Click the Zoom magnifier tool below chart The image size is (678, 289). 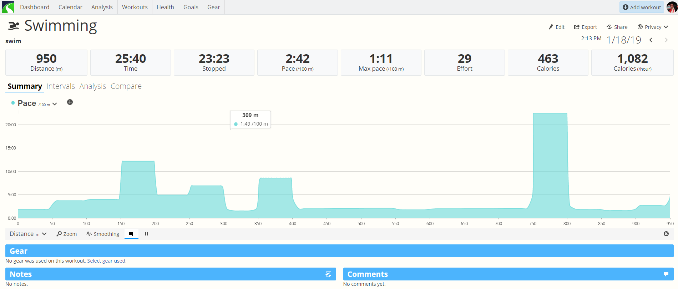click(67, 234)
